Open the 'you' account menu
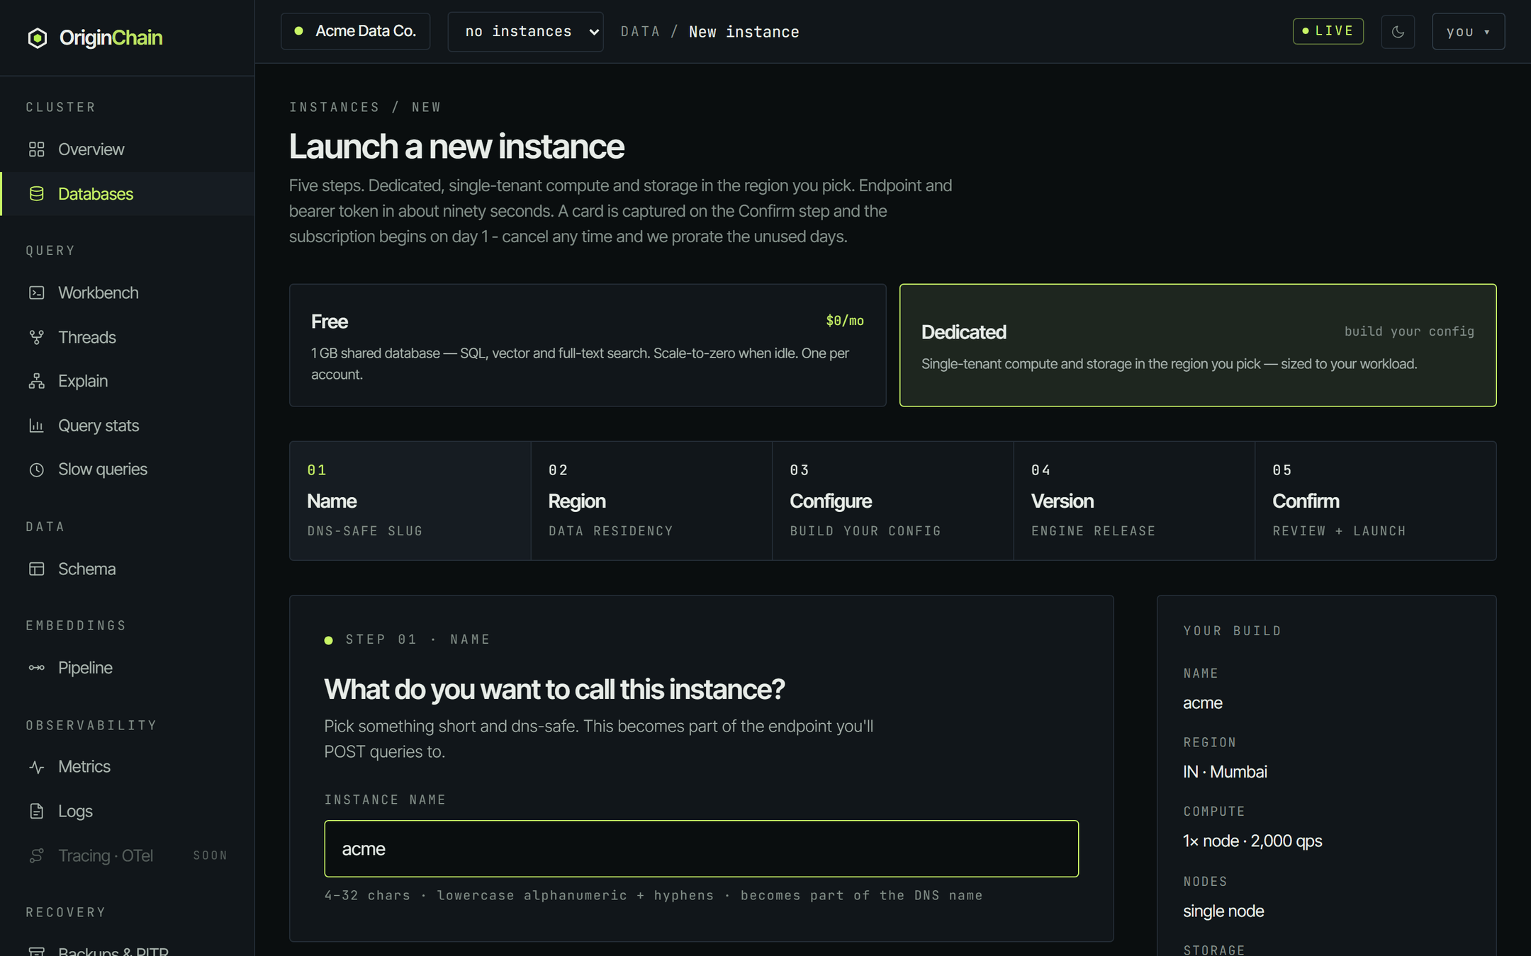The image size is (1531, 956). pyautogui.click(x=1468, y=32)
